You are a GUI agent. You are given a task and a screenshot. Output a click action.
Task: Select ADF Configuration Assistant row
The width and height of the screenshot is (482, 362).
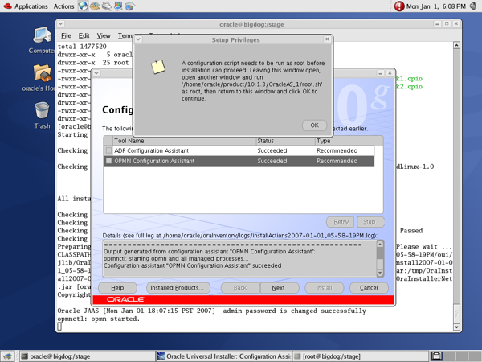pos(239,150)
